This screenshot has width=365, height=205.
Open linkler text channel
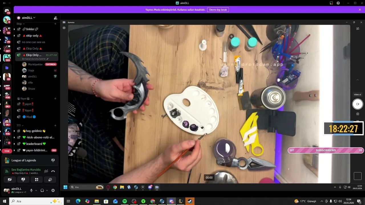(37, 29)
